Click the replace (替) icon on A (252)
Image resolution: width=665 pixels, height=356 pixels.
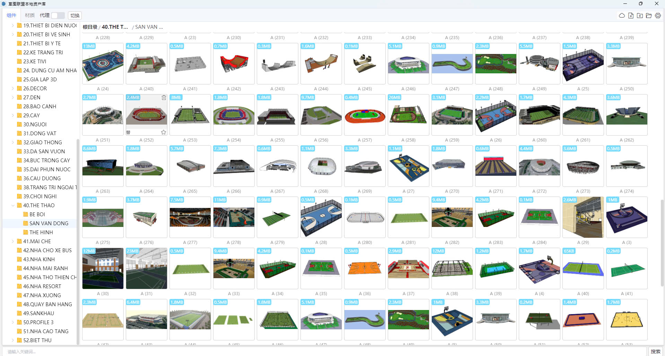click(x=128, y=132)
